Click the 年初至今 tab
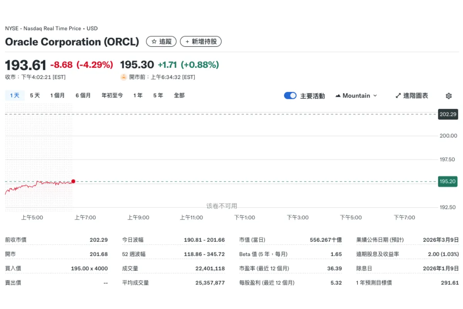The width and height of the screenshot is (463, 309). point(112,95)
